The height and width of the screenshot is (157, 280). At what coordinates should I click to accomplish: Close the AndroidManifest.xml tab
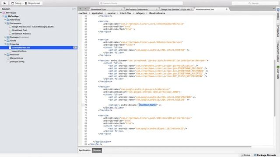click(227, 9)
